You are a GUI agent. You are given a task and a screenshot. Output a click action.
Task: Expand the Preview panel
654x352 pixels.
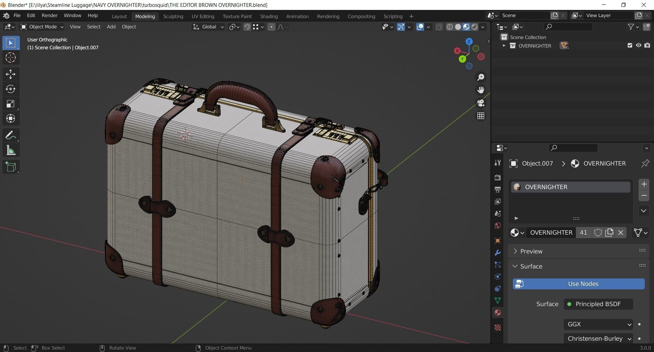531,251
